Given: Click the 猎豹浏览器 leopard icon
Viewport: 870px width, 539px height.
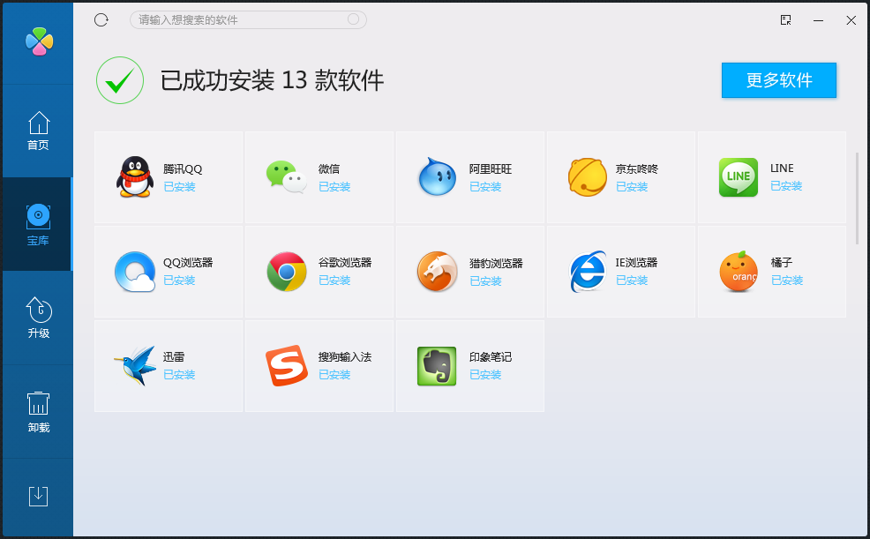Looking at the screenshot, I should click(438, 272).
